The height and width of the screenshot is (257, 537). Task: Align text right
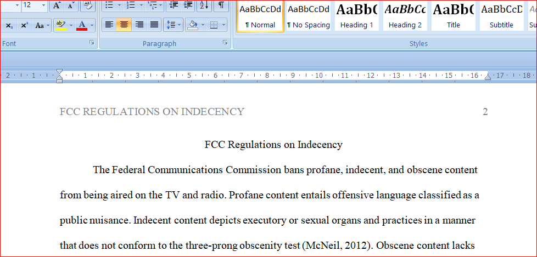tap(139, 25)
